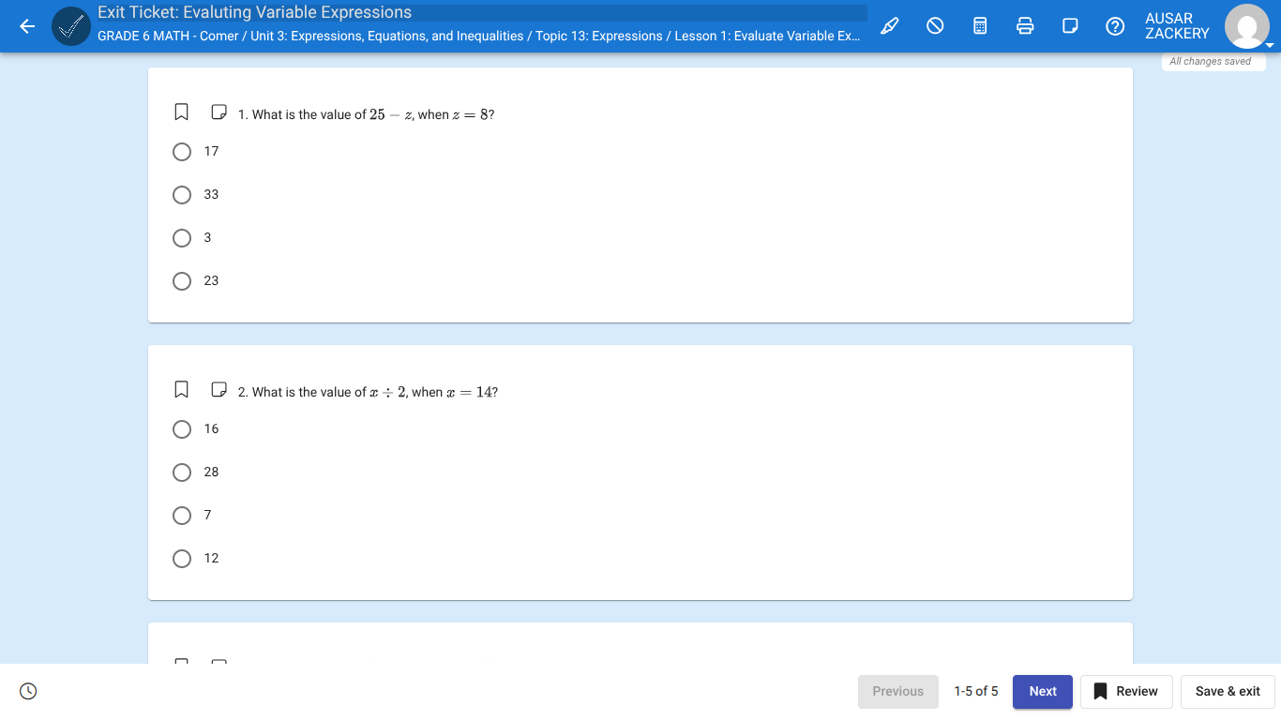
Task: Select answer 7 for question 2
Action: (182, 515)
